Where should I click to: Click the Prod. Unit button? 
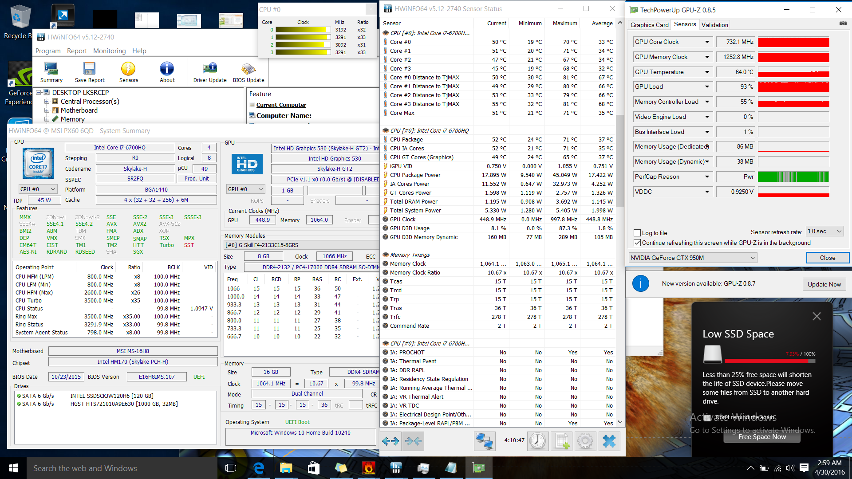pyautogui.click(x=197, y=178)
